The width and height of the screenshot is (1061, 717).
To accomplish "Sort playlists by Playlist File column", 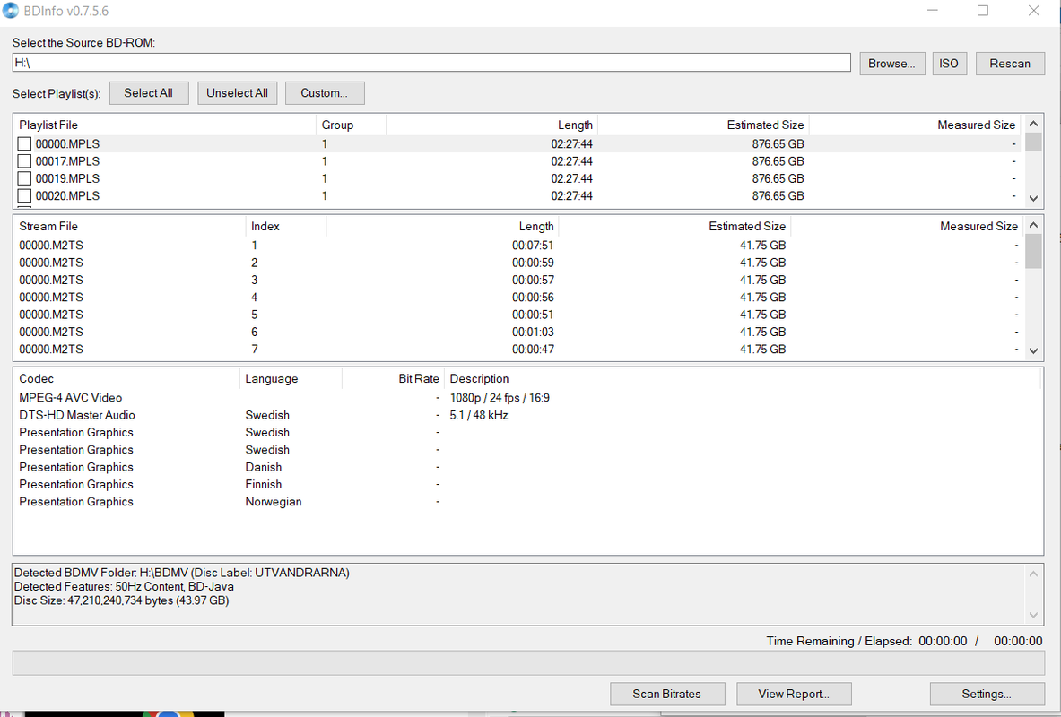I will pyautogui.click(x=164, y=125).
